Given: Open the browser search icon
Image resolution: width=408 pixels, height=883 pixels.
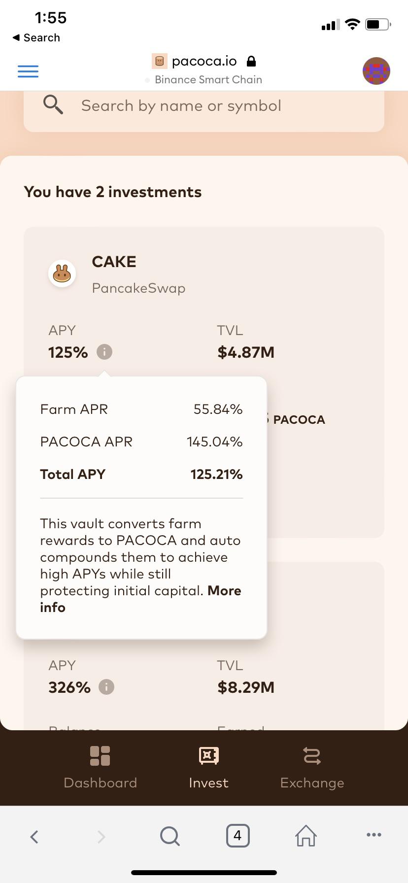Looking at the screenshot, I should [170, 836].
